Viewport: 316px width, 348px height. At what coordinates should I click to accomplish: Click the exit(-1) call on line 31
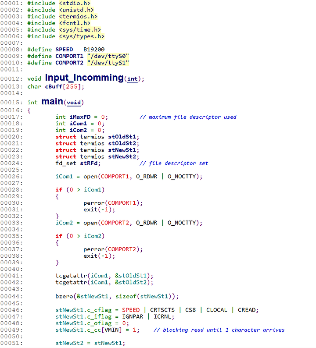point(99,210)
